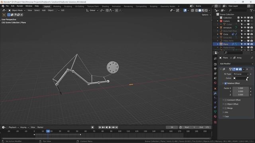255x143 pixels.
Task: Open the Object Data properties green triangle tab
Action: tap(215, 112)
